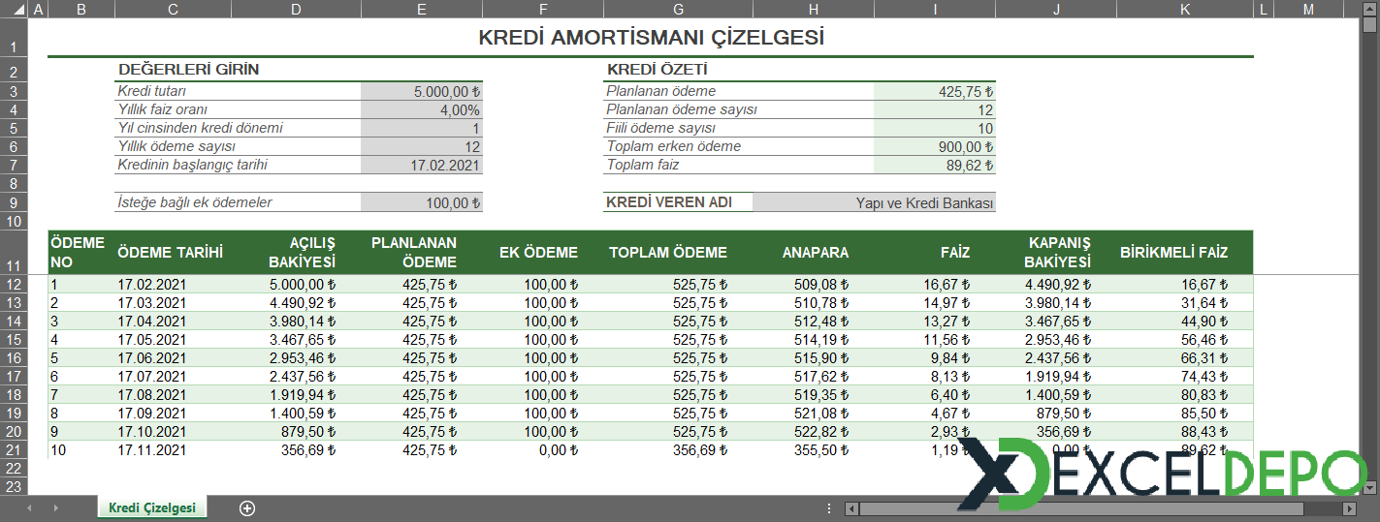Click extra payments input 100,00
The image size is (1380, 522).
coord(422,202)
